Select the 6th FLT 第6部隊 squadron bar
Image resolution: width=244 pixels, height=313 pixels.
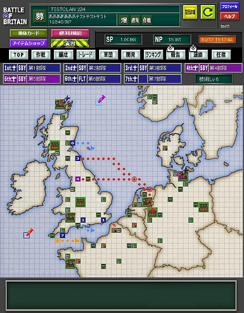pyautogui.click(x=92, y=79)
